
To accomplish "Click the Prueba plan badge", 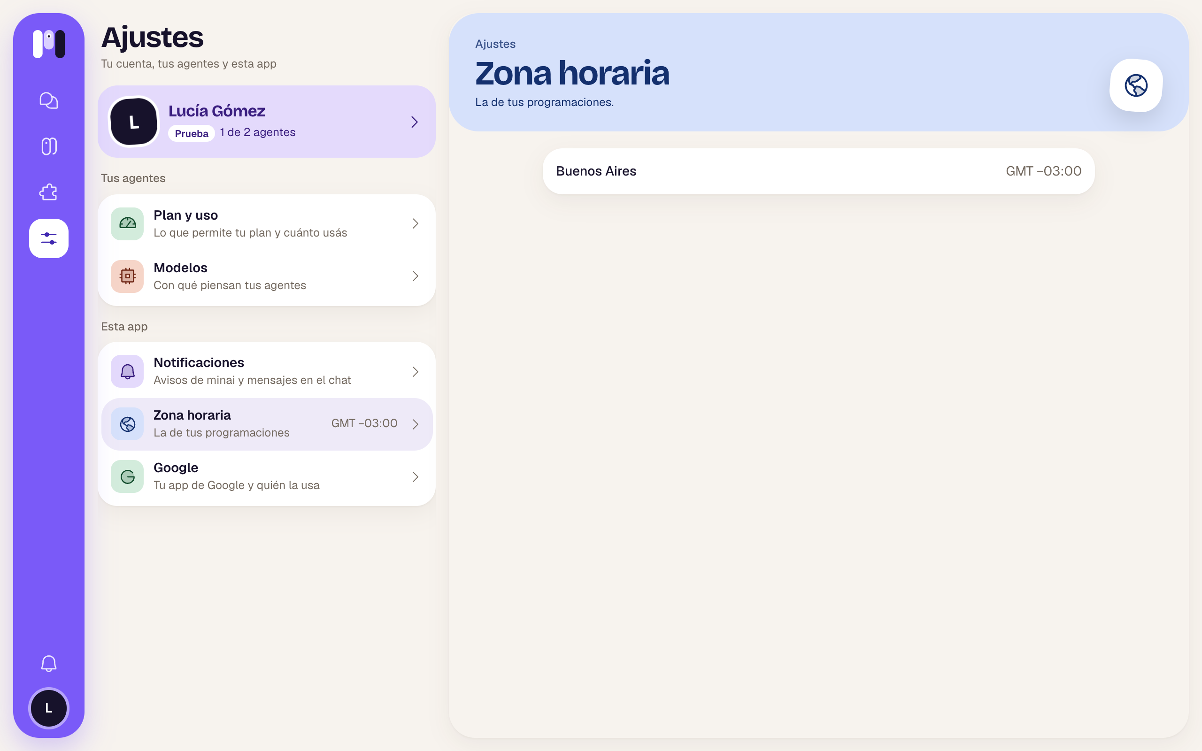I will pyautogui.click(x=191, y=133).
